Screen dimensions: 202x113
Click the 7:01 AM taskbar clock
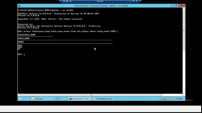tap(179, 99)
